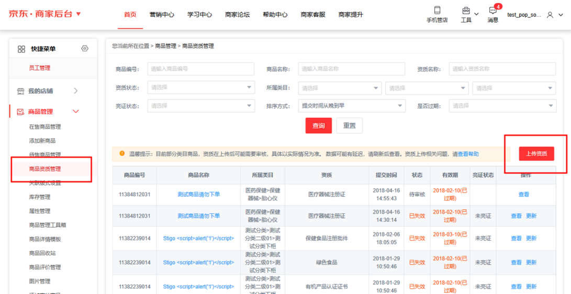Switch to the 首页 tab
Viewport: 571px width, 294px height.
click(130, 15)
